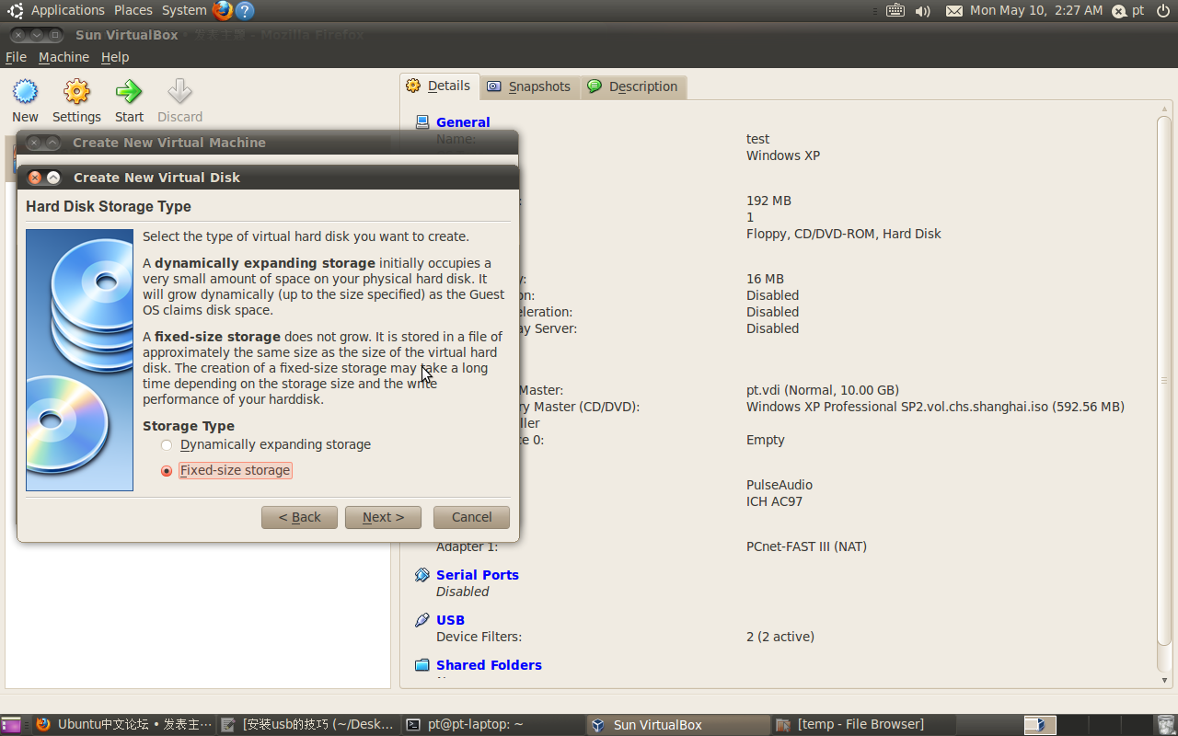Select Dynamically expanding storage option
1178x736 pixels.
(267, 444)
